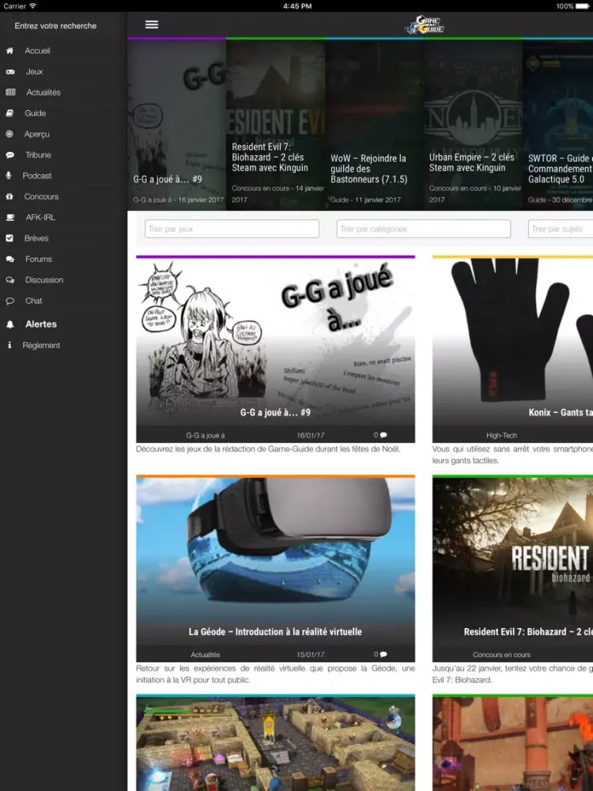Image resolution: width=593 pixels, height=791 pixels.
Task: Click the coffee cup icon beside AFK-IRL
Action: tap(10, 218)
